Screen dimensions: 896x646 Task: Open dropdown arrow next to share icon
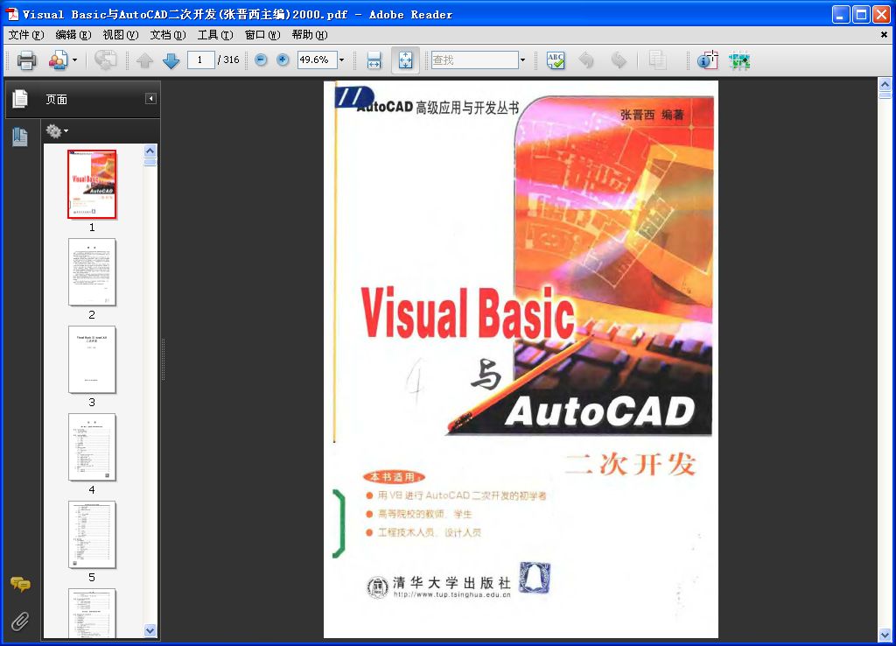[x=74, y=60]
